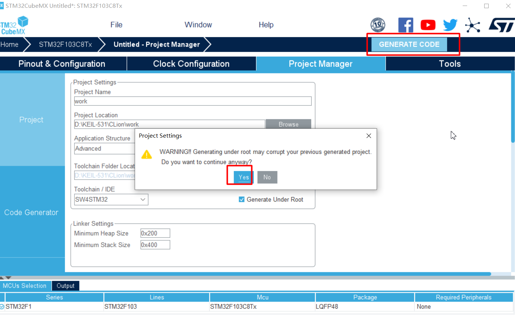The height and width of the screenshot is (319, 515).
Task: Click the GENERATE CODE button
Action: pos(409,44)
